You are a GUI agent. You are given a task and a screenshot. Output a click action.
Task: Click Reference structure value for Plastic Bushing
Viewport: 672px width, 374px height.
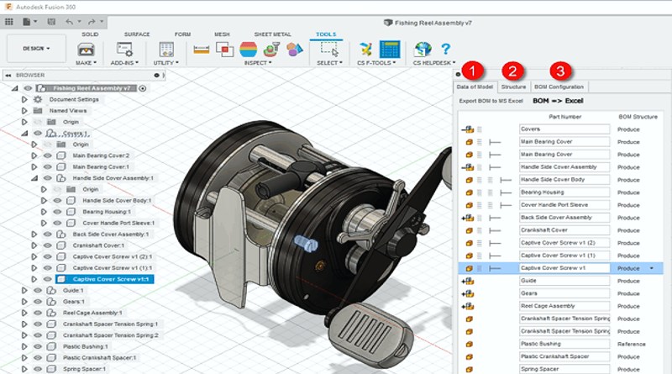click(x=632, y=344)
